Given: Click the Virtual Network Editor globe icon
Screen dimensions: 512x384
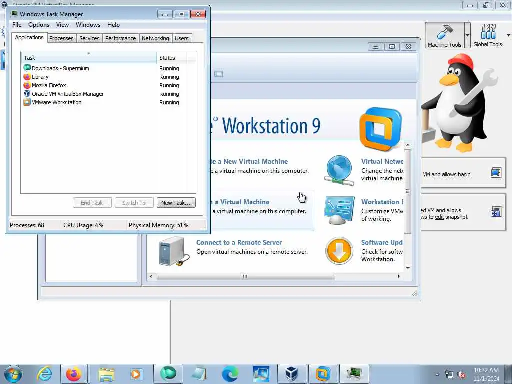Looking at the screenshot, I should (339, 171).
